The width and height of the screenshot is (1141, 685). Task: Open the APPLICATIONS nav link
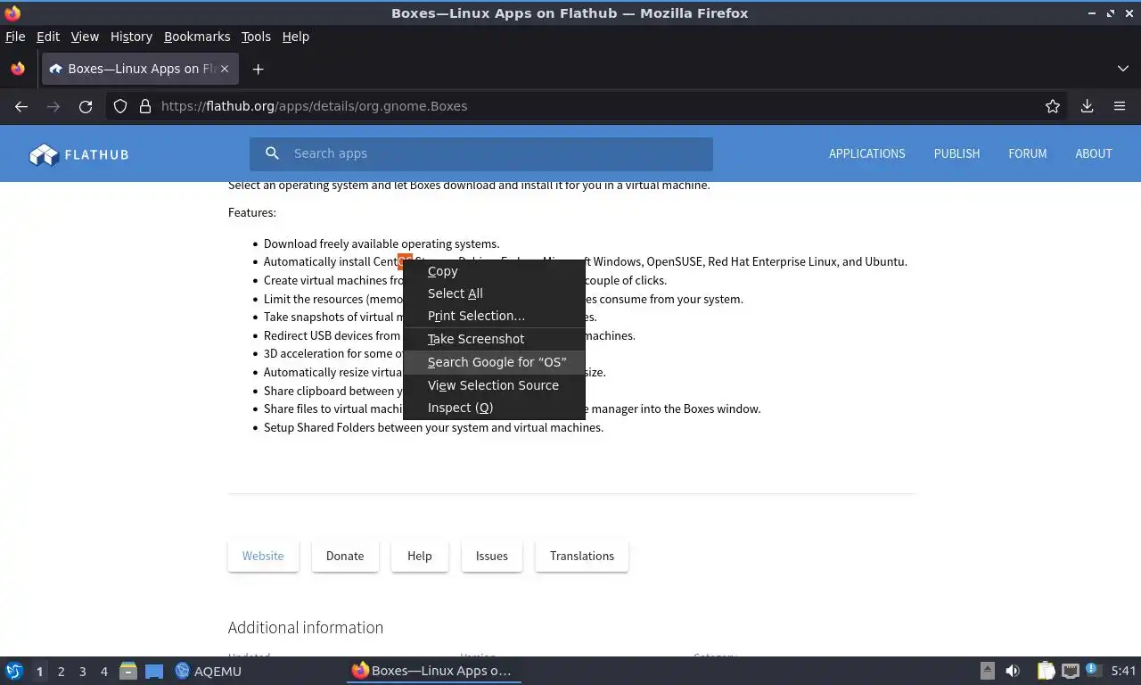(x=866, y=153)
